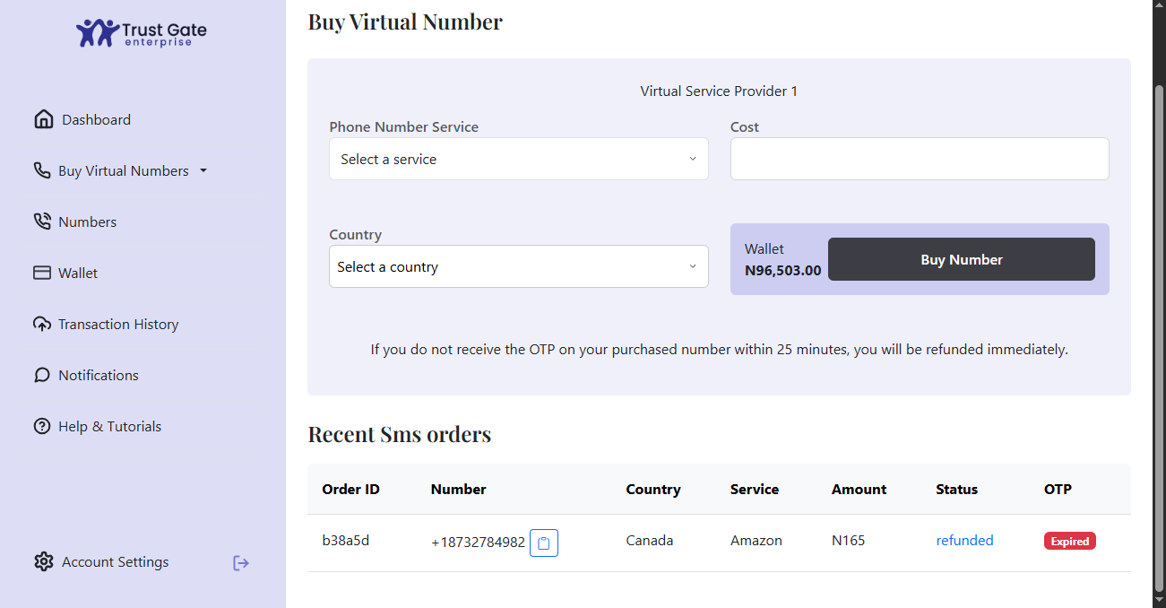Open Transaction History menu item
Viewport: 1166px width, 608px height.
[118, 324]
